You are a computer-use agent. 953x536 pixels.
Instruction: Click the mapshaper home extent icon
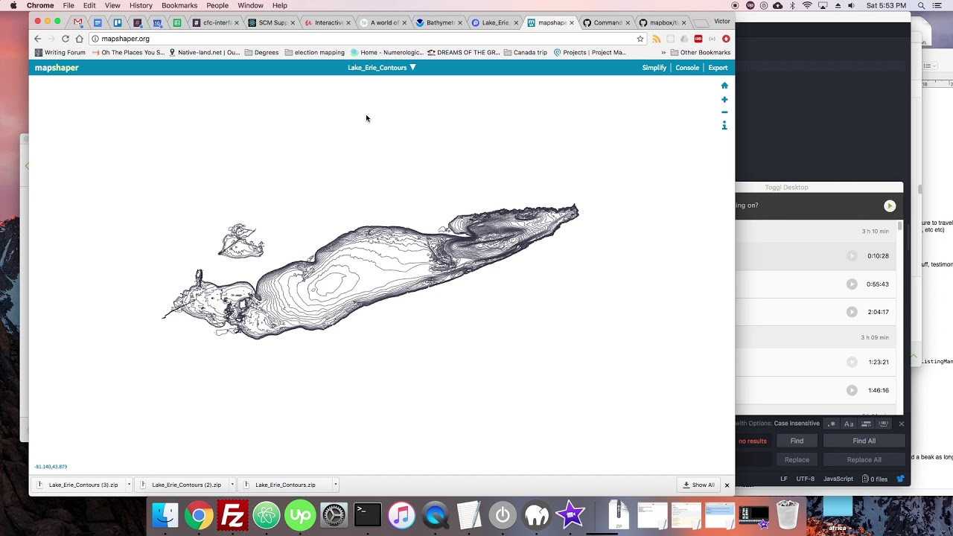724,86
